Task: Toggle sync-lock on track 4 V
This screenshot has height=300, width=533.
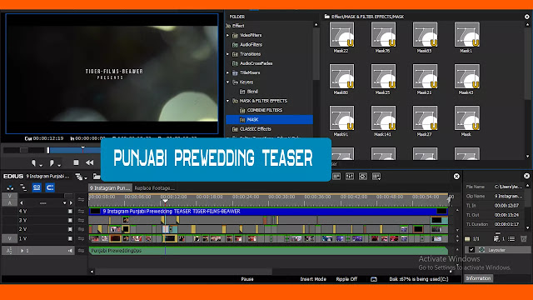Action: point(81,211)
